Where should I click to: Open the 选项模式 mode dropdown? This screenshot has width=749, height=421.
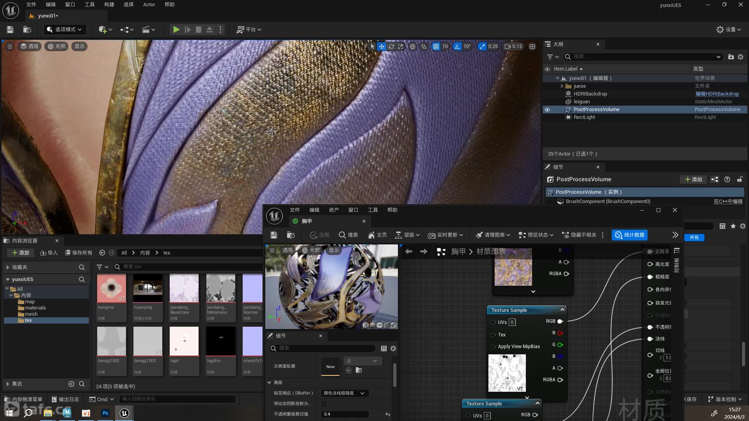64,30
